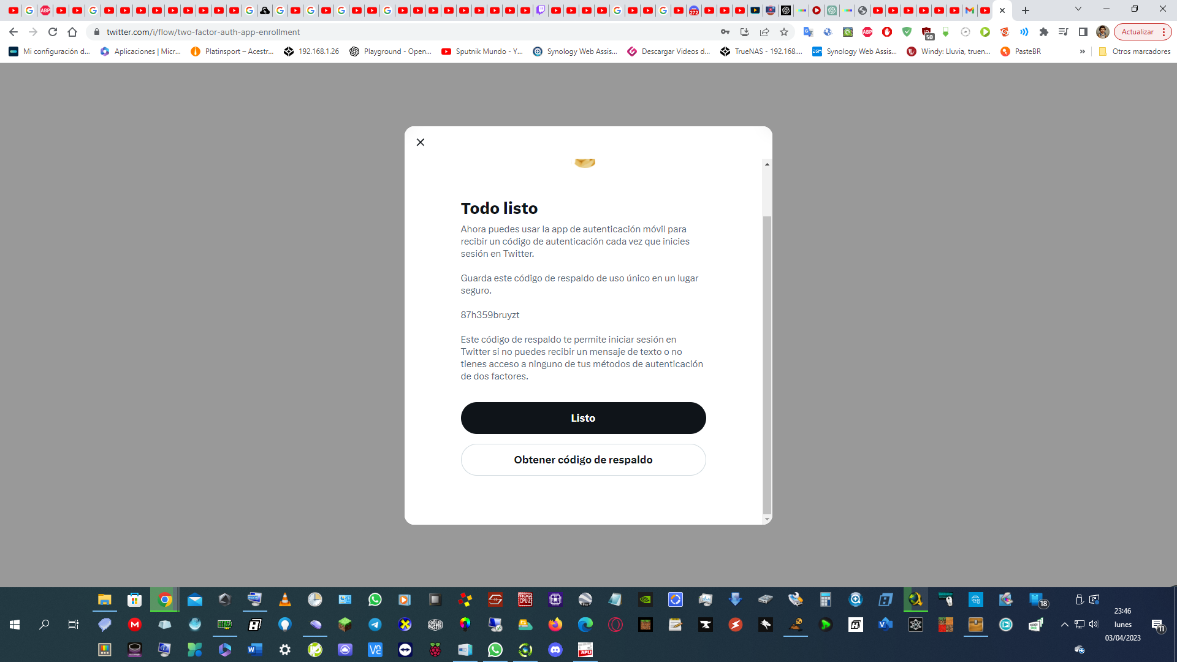Viewport: 1177px width, 662px height.
Task: Click the address bar URL field
Action: point(405,32)
